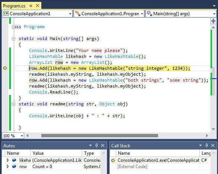Pin the Program.cs tab
The image size is (218, 174).
coord(31,6)
